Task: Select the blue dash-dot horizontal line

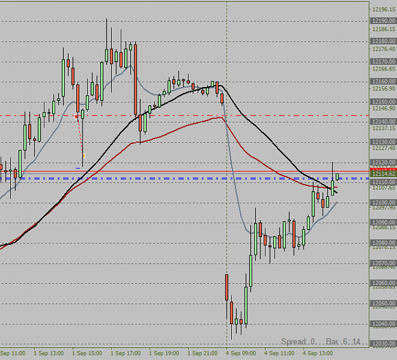Action: pyautogui.click(x=184, y=178)
